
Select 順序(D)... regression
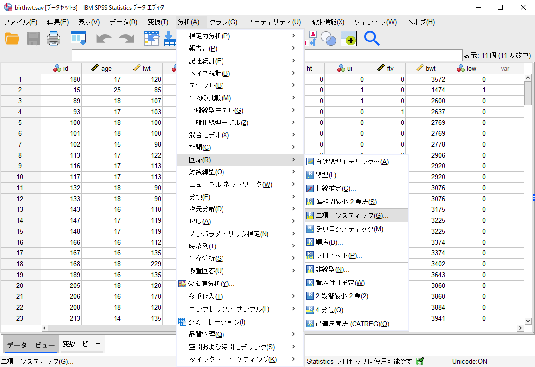click(356, 243)
